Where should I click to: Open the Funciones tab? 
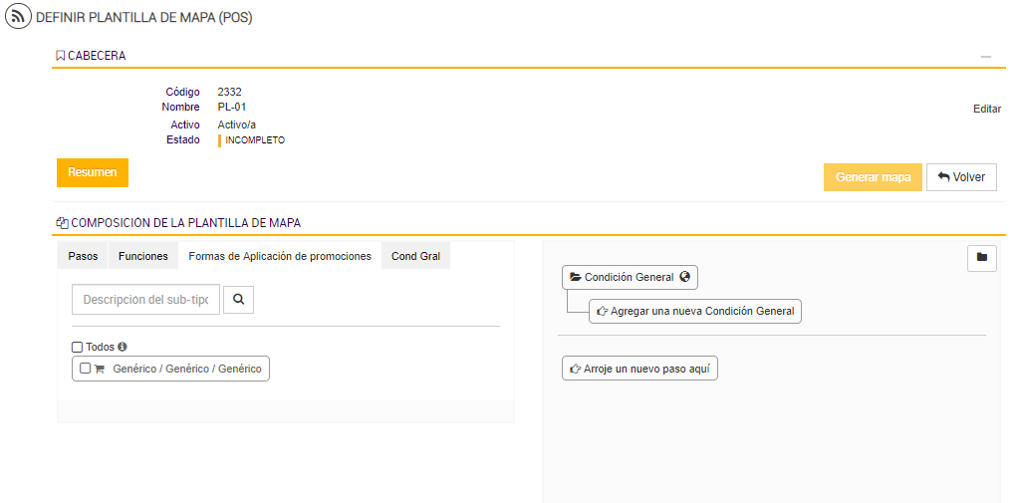(143, 256)
